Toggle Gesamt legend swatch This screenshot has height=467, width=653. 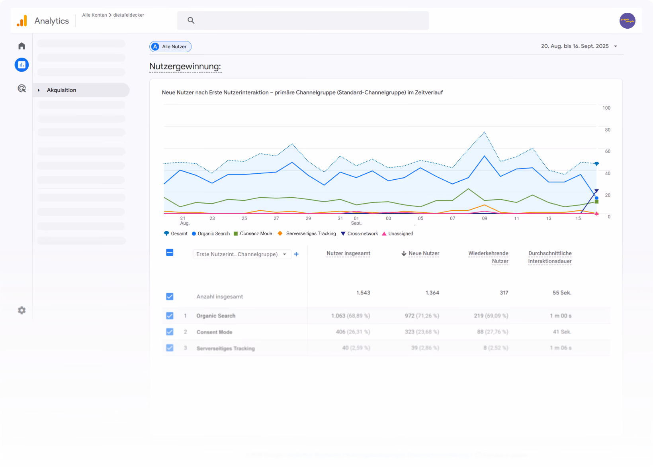click(x=166, y=233)
